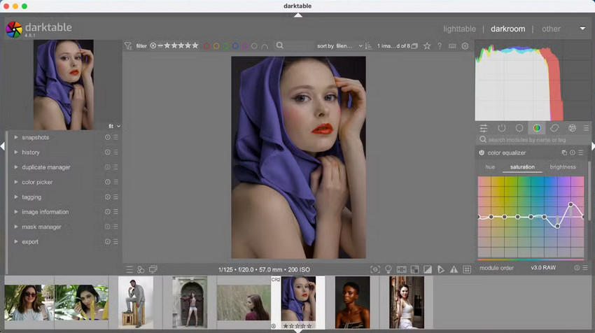Screen dimensions: 595x333
Task: Open the sort by filename dropdown
Action: point(349,46)
